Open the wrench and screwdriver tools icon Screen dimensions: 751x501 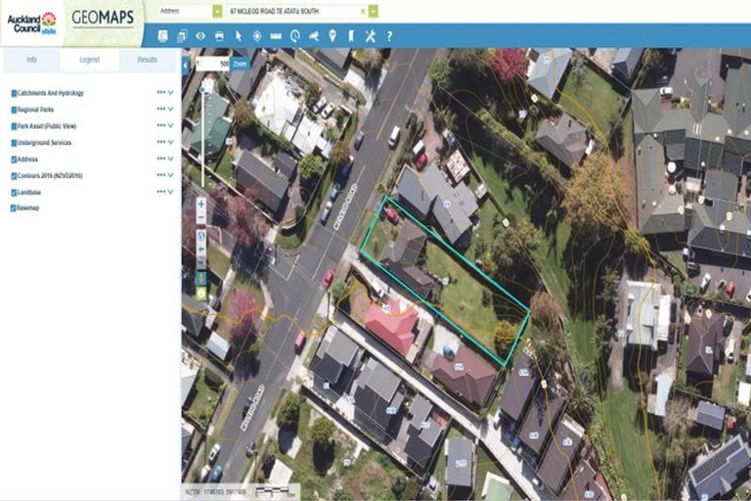371,36
